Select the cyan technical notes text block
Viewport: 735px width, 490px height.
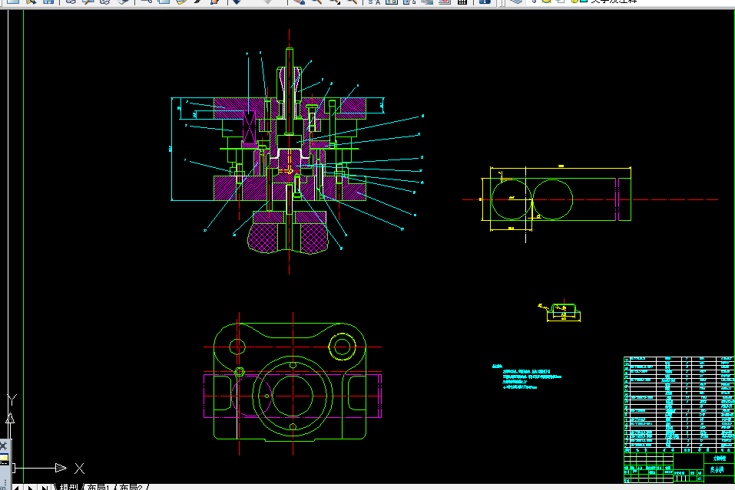click(526, 377)
